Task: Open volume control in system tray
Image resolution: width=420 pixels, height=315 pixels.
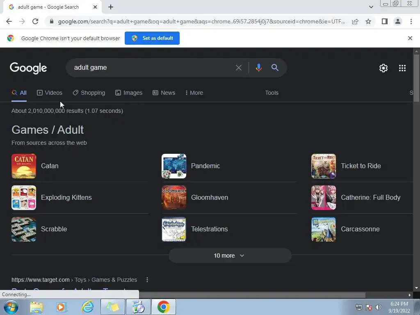Action: [x=379, y=307]
